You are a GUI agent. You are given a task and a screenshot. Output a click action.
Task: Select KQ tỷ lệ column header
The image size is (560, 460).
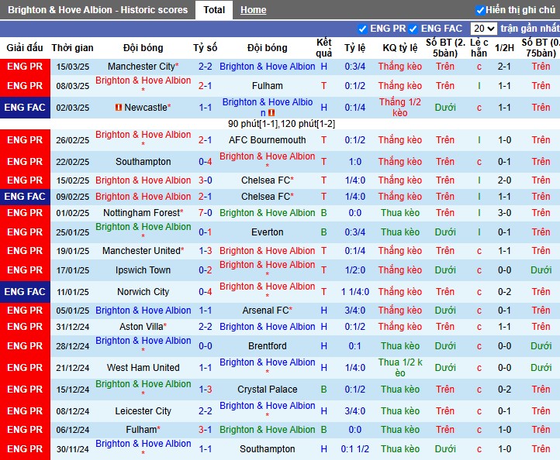[x=400, y=48]
